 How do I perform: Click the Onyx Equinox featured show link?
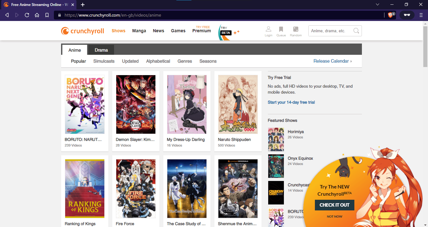300,158
